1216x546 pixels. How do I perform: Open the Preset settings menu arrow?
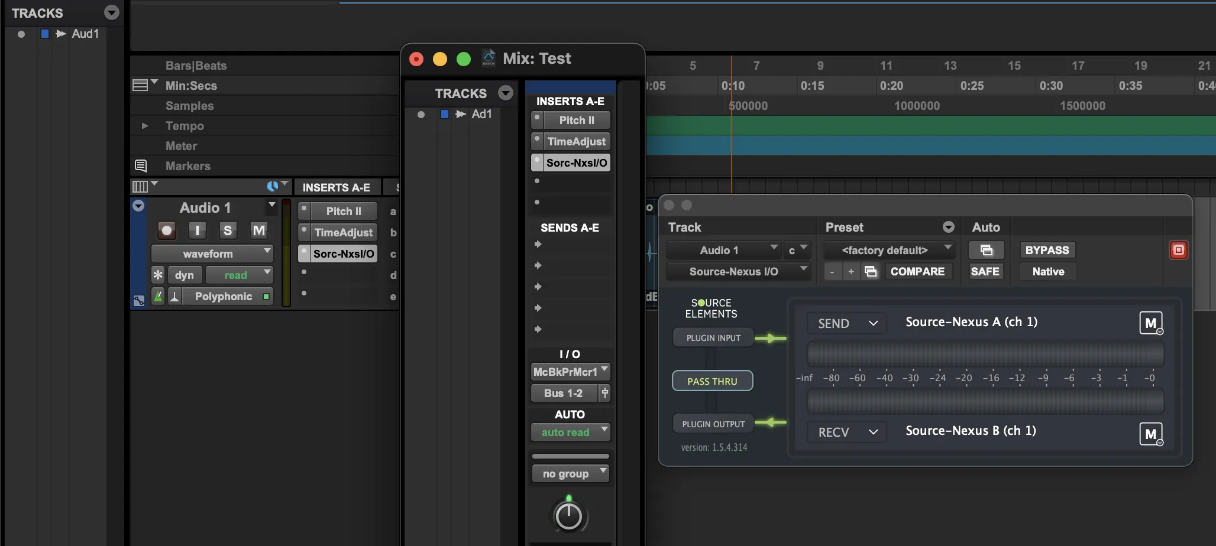click(x=948, y=227)
